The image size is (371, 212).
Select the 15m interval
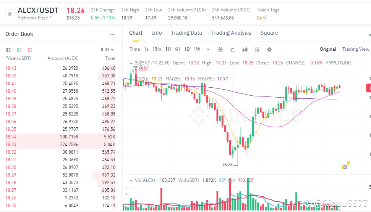[157, 49]
